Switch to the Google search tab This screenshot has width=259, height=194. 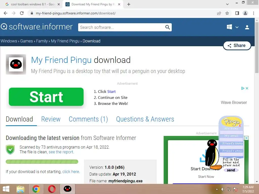[31, 4]
